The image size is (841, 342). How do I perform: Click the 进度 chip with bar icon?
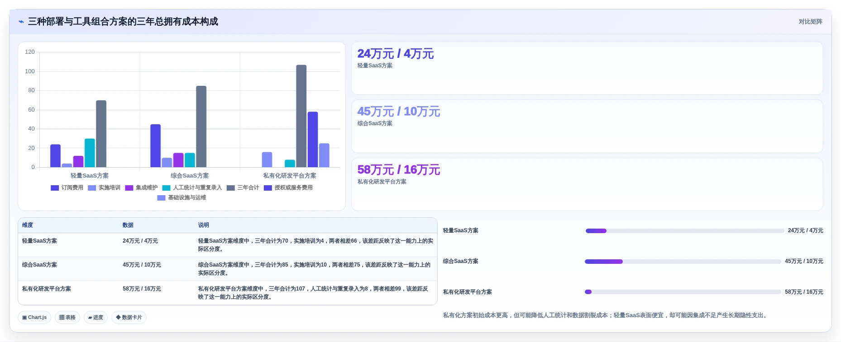[x=96, y=318]
